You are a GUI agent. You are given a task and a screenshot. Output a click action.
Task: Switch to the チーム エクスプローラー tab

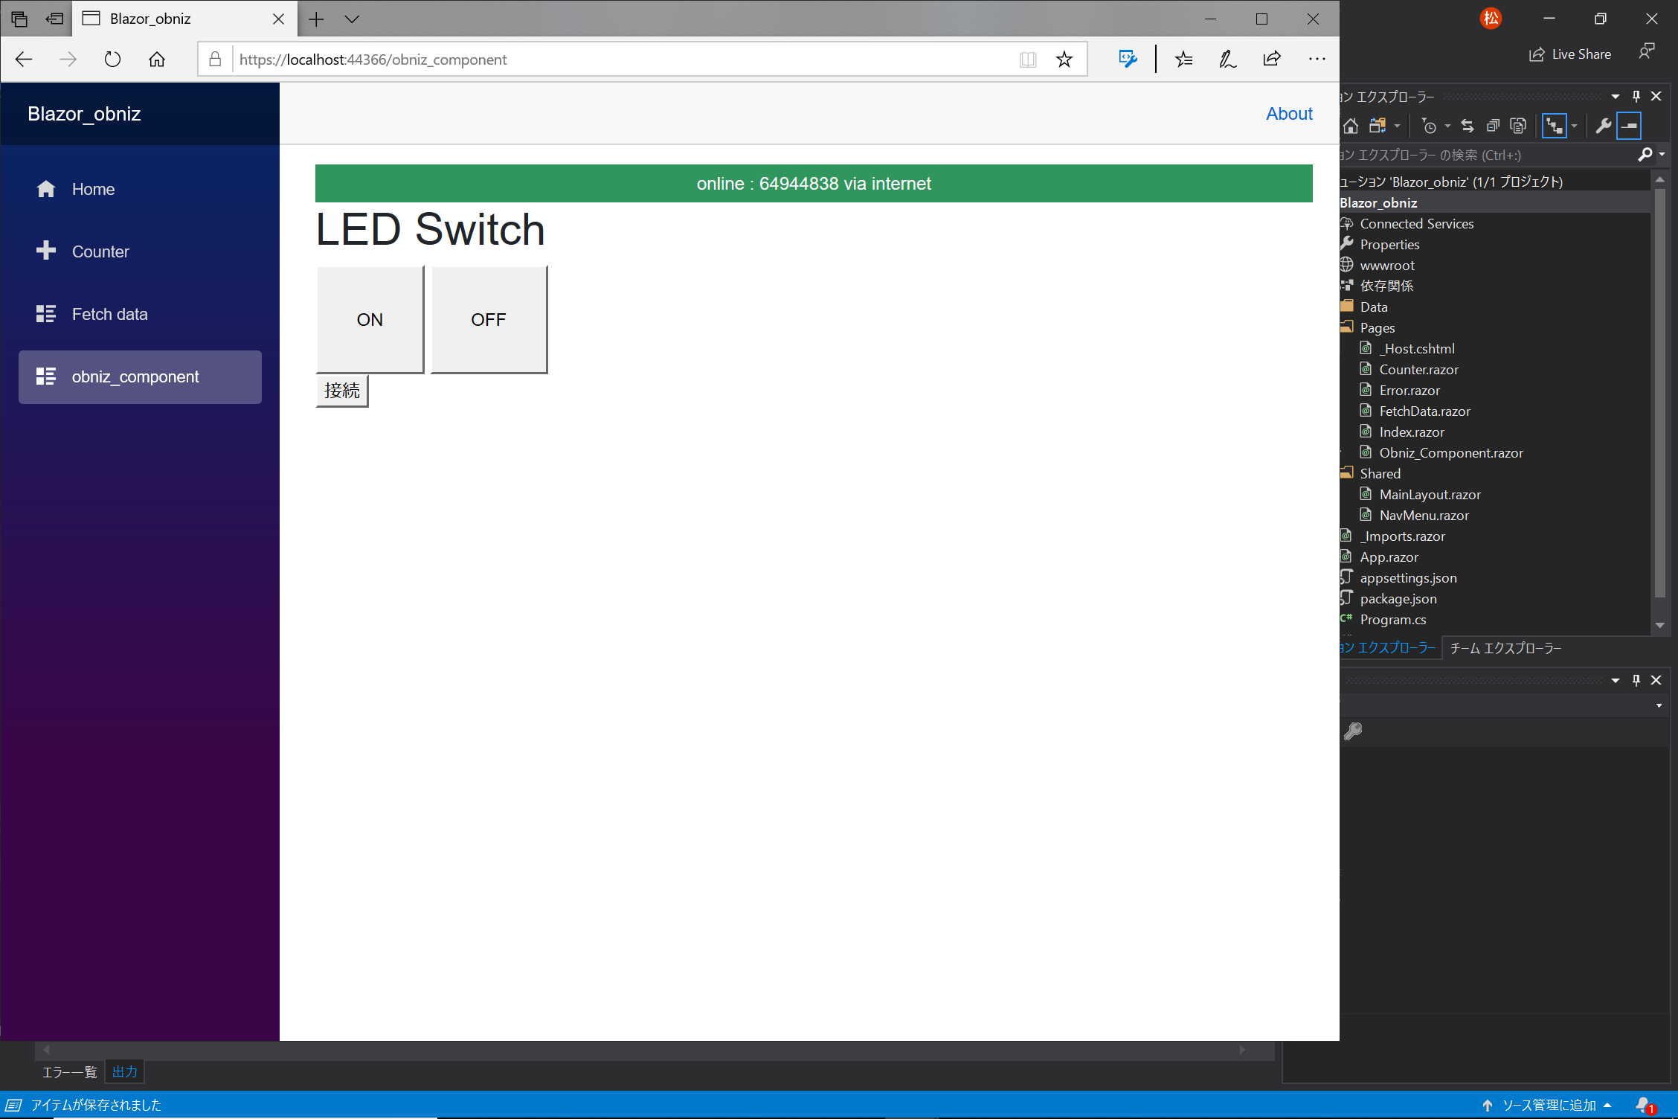1505,648
